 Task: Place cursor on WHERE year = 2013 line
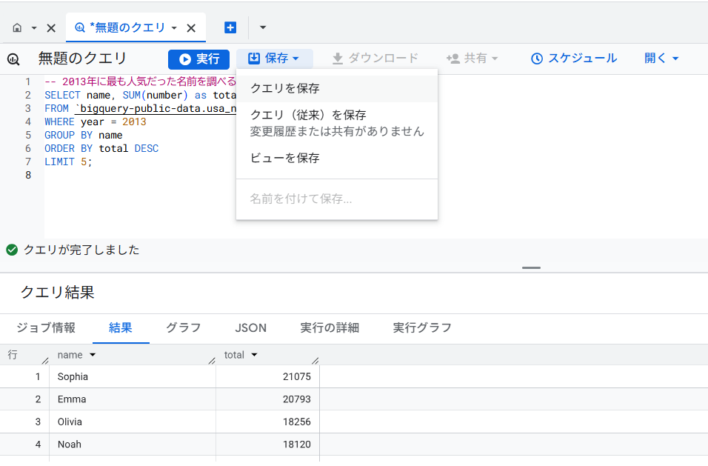(96, 122)
